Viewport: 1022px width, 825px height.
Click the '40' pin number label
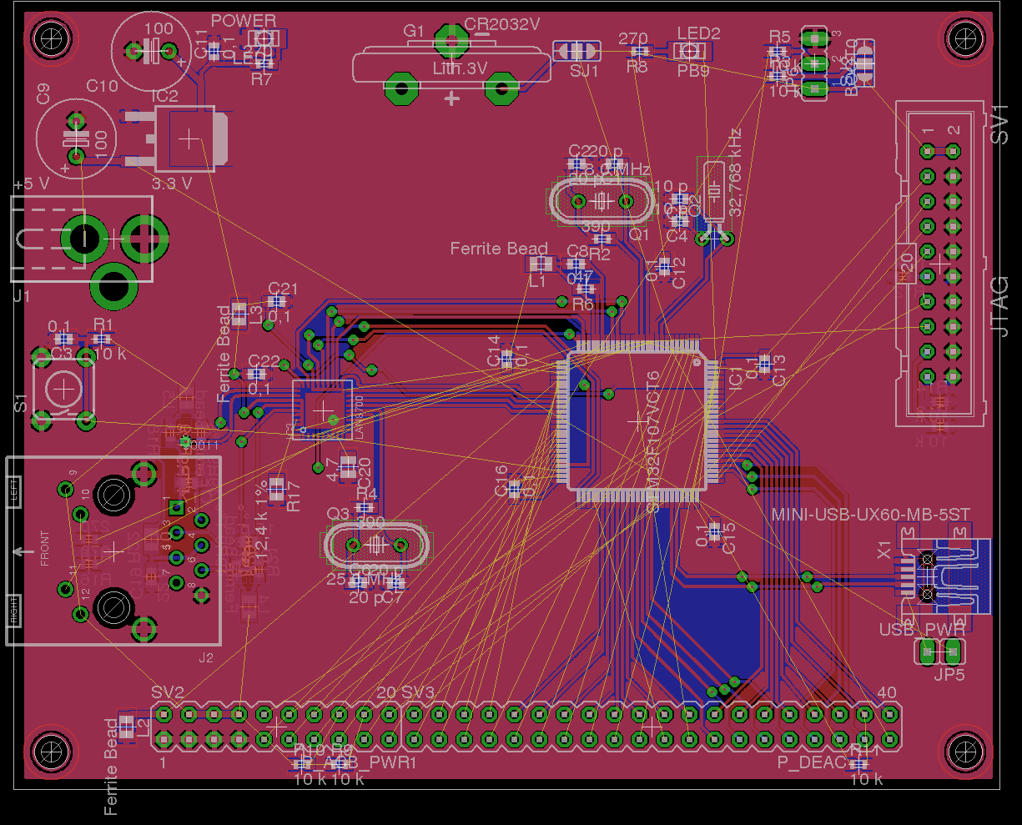[x=887, y=692]
